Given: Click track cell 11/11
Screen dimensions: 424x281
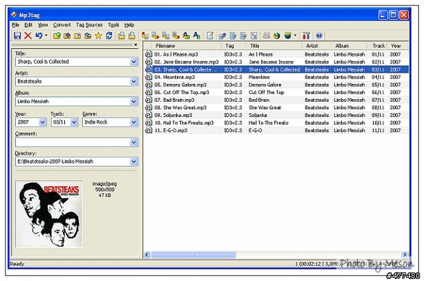Looking at the screenshot, I should [x=378, y=130].
